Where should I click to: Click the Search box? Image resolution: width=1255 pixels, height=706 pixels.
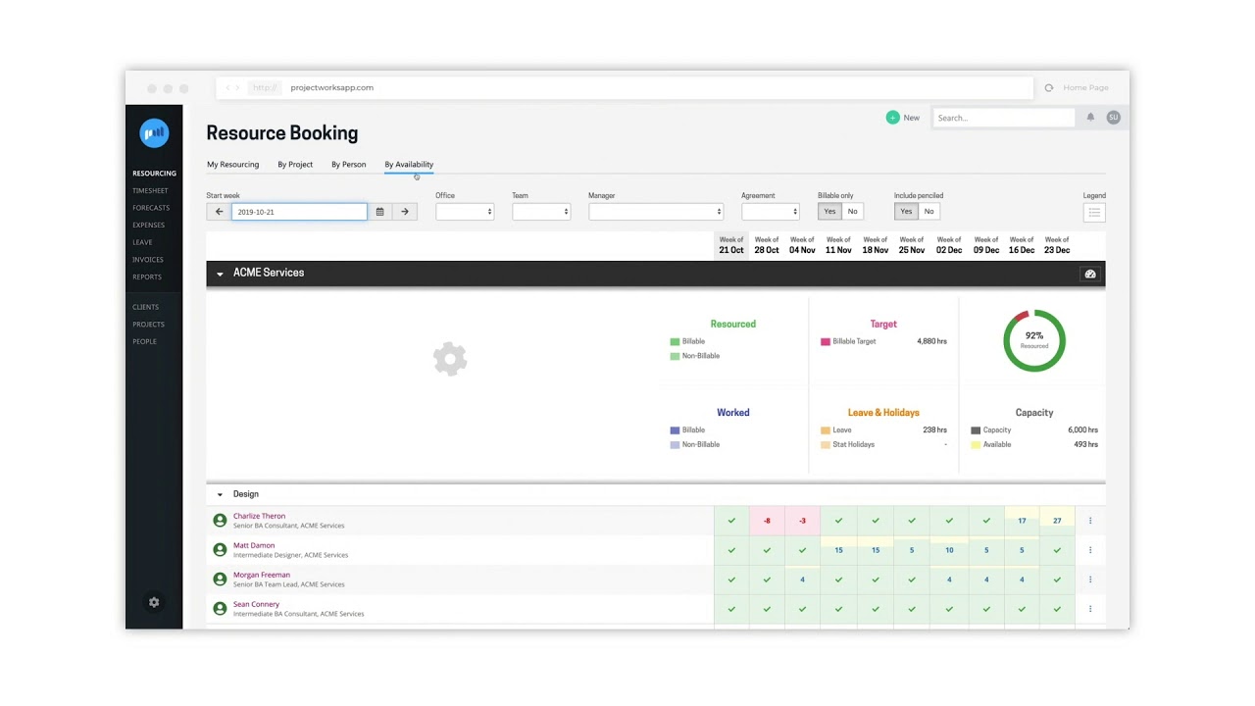[x=1004, y=118]
